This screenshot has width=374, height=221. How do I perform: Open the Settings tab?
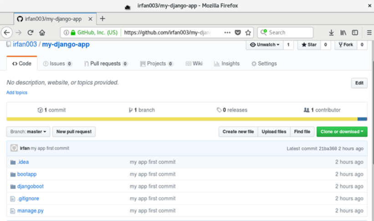coord(264,63)
